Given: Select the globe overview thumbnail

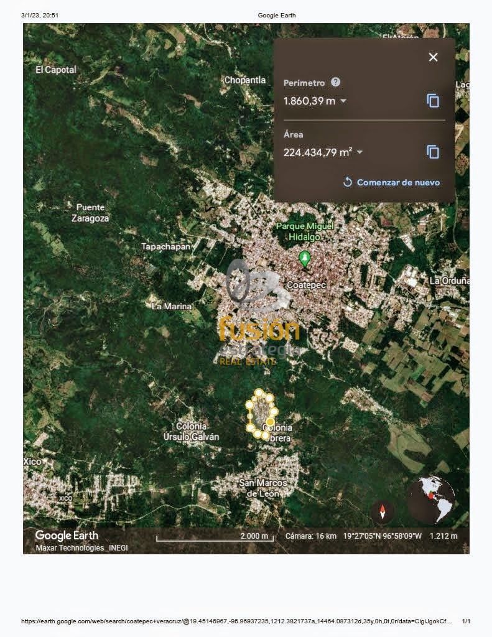Looking at the screenshot, I should 431,500.
